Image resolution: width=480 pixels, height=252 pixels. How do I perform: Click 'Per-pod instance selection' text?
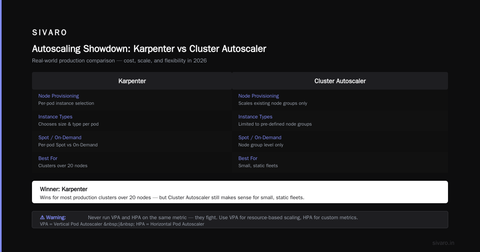(66, 103)
